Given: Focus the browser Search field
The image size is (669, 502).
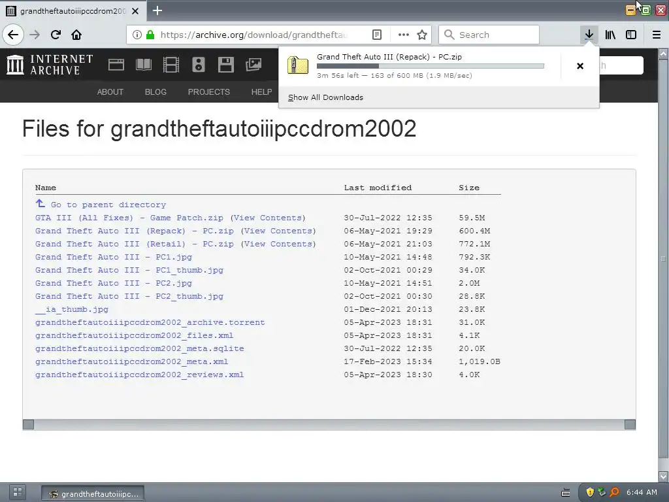Looking at the screenshot, I should (x=489, y=35).
